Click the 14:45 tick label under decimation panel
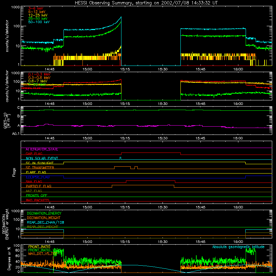The height and width of the screenshot is (276, 276). coord(49,242)
